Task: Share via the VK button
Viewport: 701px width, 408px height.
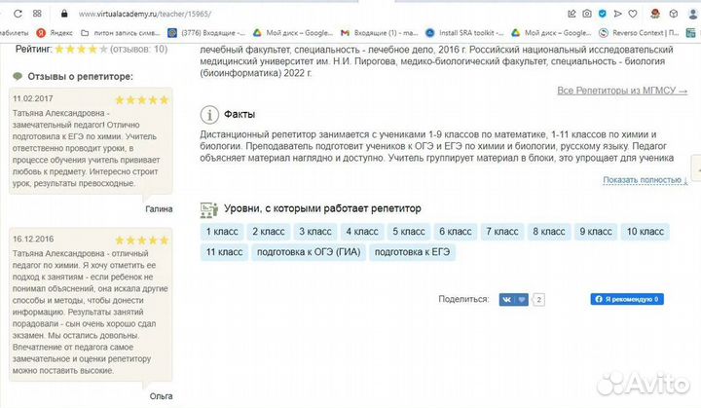Action: point(514,299)
